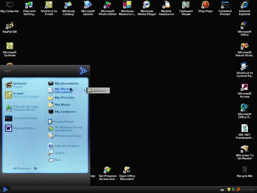Viewport: 257px width, 193px height.
Task: Launch Microsoft Word from Start menu
Action: pos(24,128)
